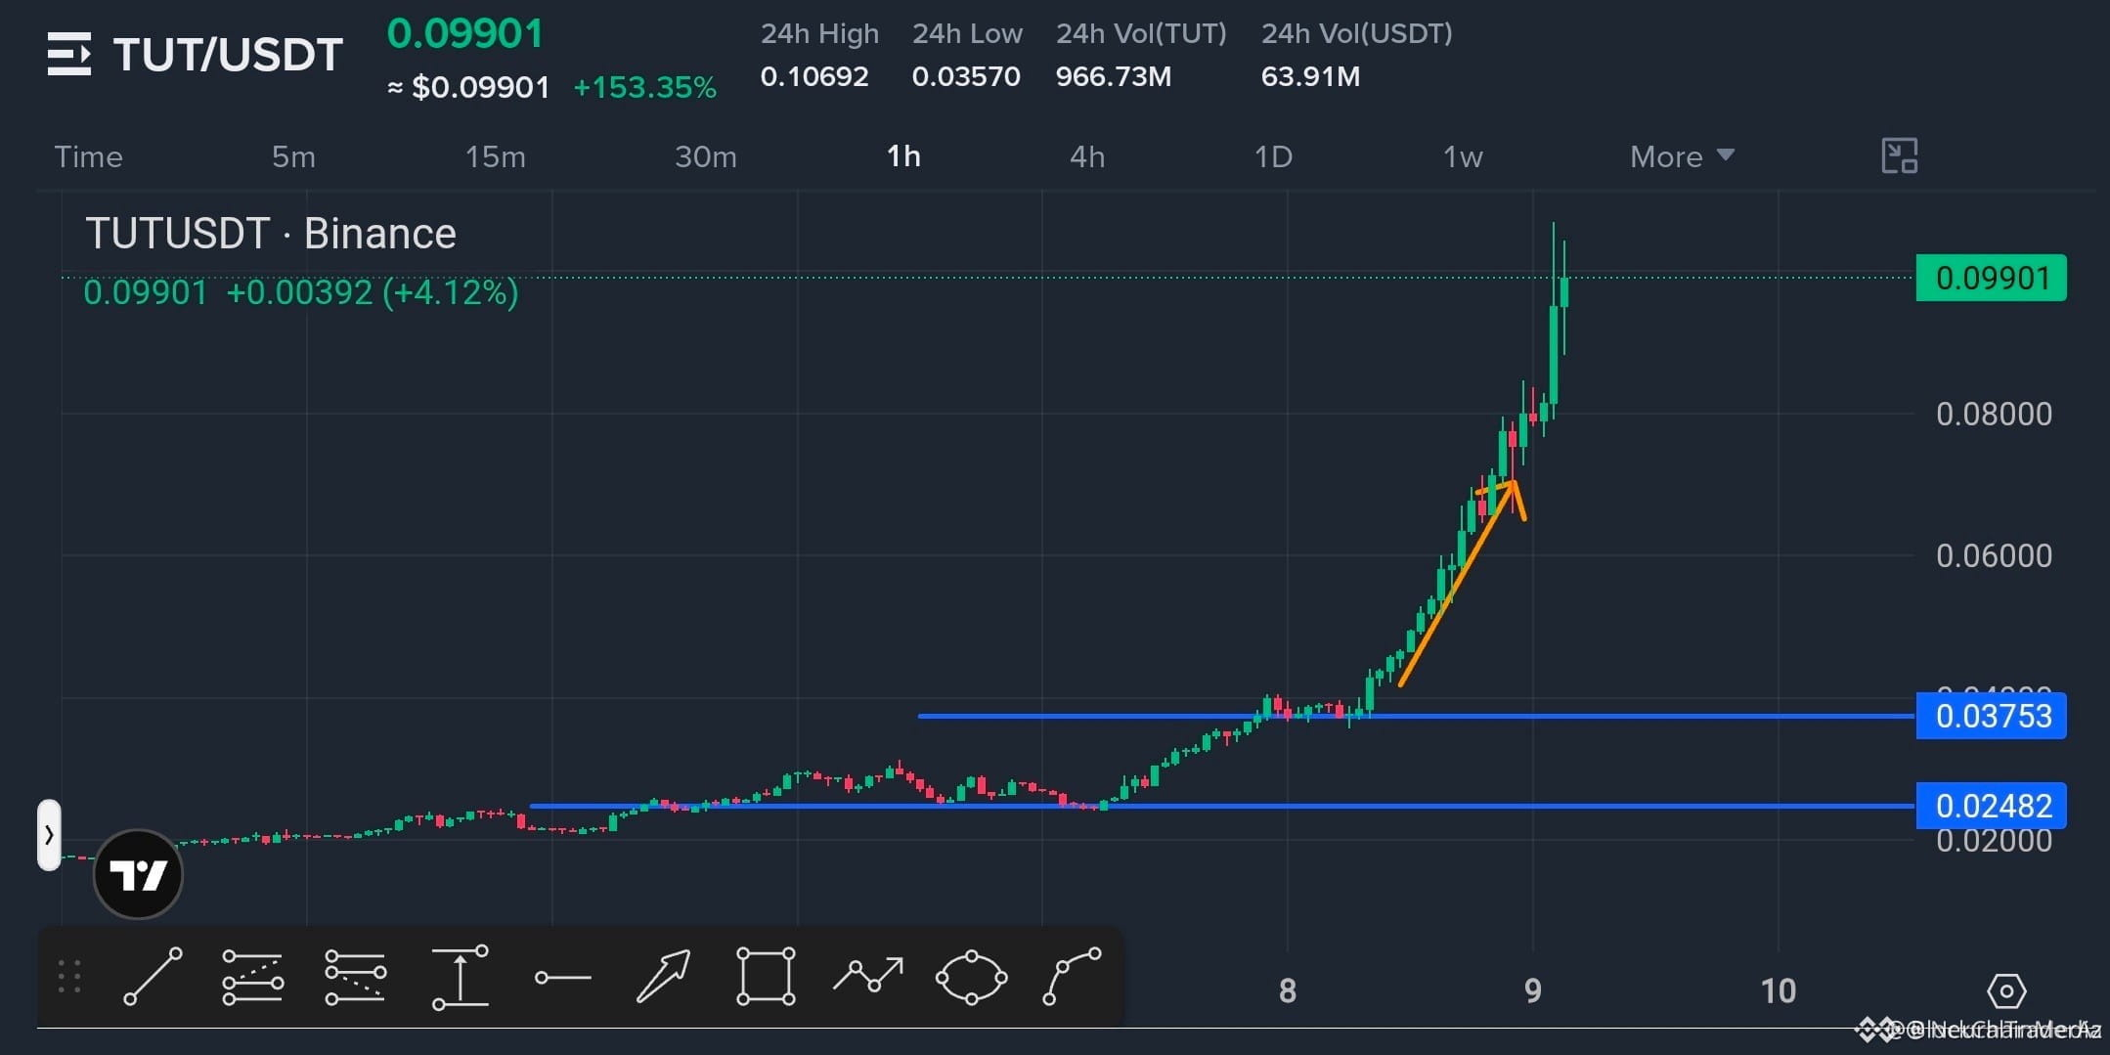Open the TradingView logo link

[138, 874]
